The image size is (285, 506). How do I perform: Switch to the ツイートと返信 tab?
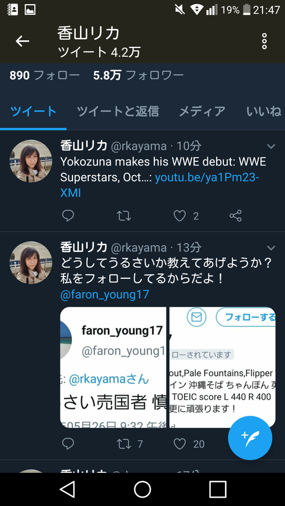coord(118,112)
